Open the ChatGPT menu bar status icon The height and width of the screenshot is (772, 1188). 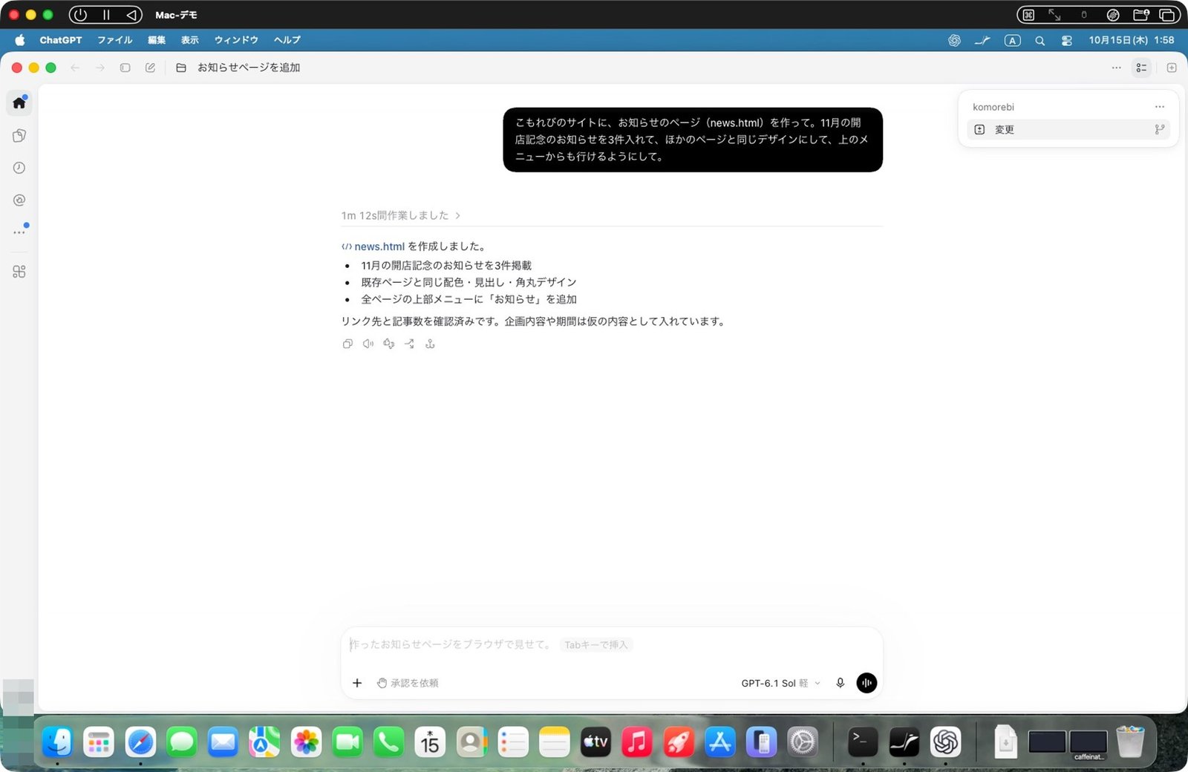pos(954,40)
